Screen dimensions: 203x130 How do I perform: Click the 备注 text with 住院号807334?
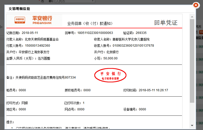point(46,77)
